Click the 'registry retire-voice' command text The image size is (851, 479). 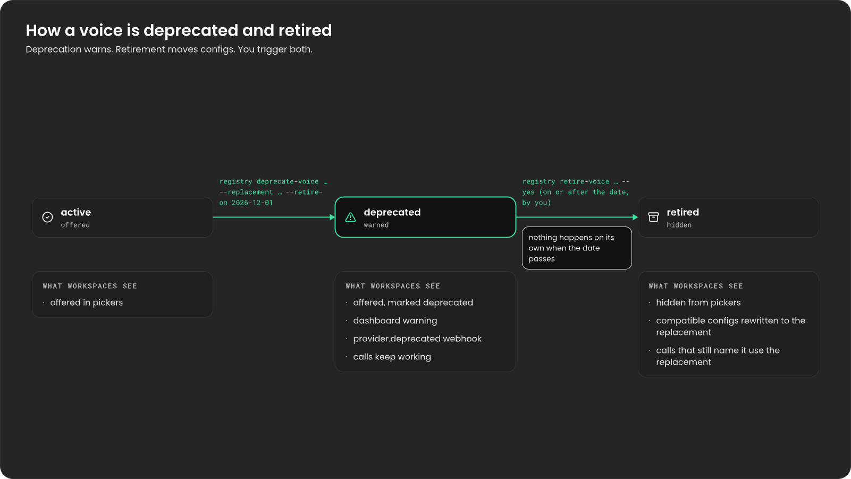click(x=576, y=192)
